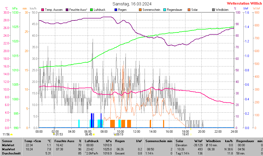The width and height of the screenshot is (263, 156).
Task: Click the ^2.0hPa/h pressure trend
Action: [91, 153]
